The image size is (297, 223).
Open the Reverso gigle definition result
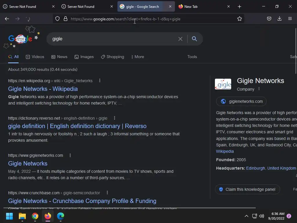77,126
